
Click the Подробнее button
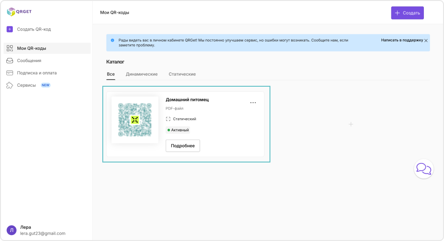(183, 146)
